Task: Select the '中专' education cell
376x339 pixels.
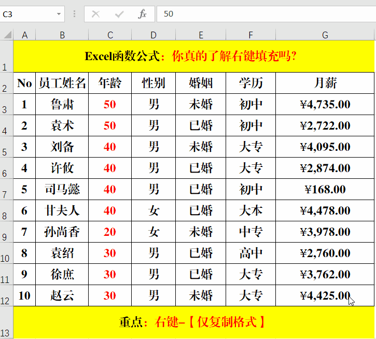Action: (x=251, y=232)
